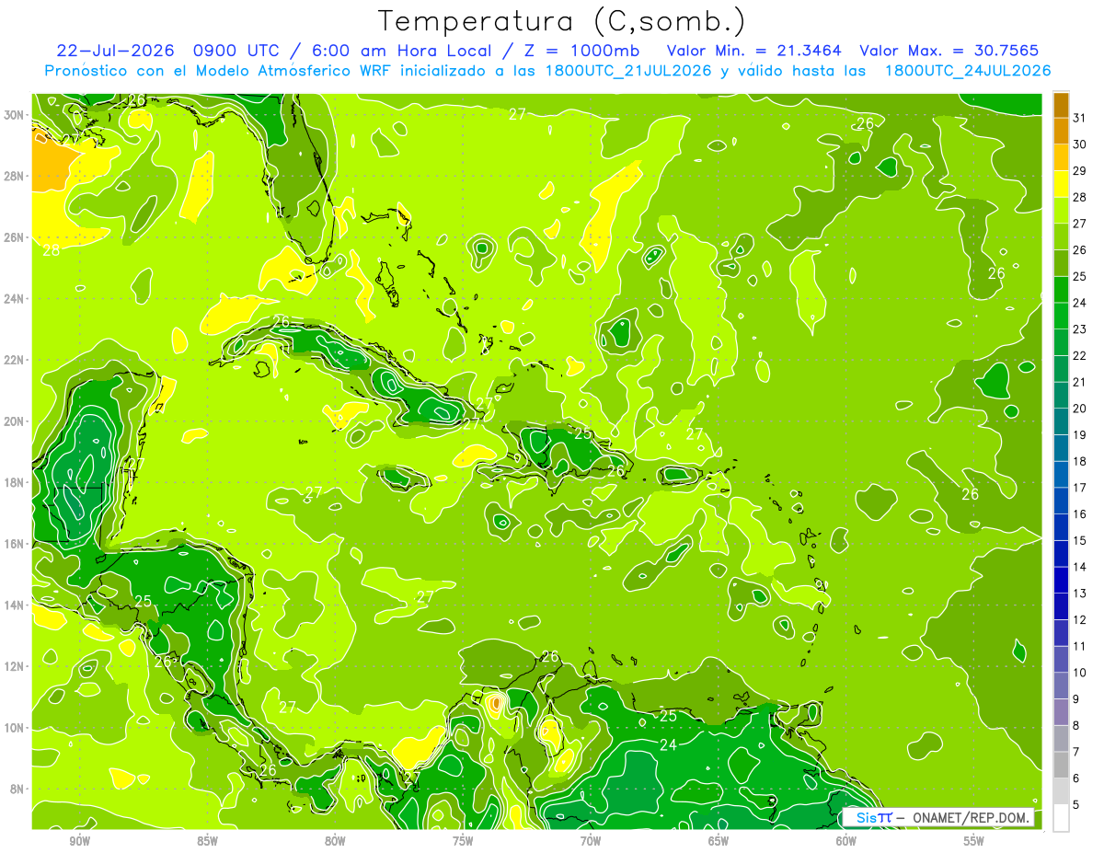Image resolution: width=1104 pixels, height=853 pixels.
Task: Click the Valor Max. = 30.7565 text
Action: pyautogui.click(x=948, y=51)
